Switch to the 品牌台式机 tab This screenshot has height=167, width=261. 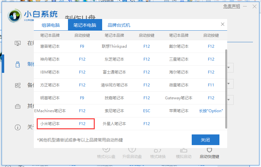(x=119, y=25)
